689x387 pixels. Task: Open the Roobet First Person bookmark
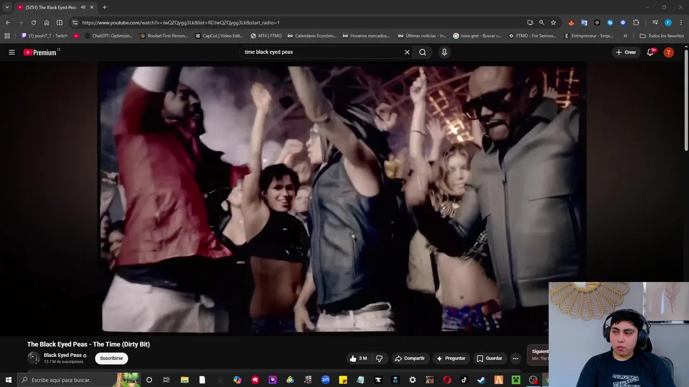click(x=164, y=36)
